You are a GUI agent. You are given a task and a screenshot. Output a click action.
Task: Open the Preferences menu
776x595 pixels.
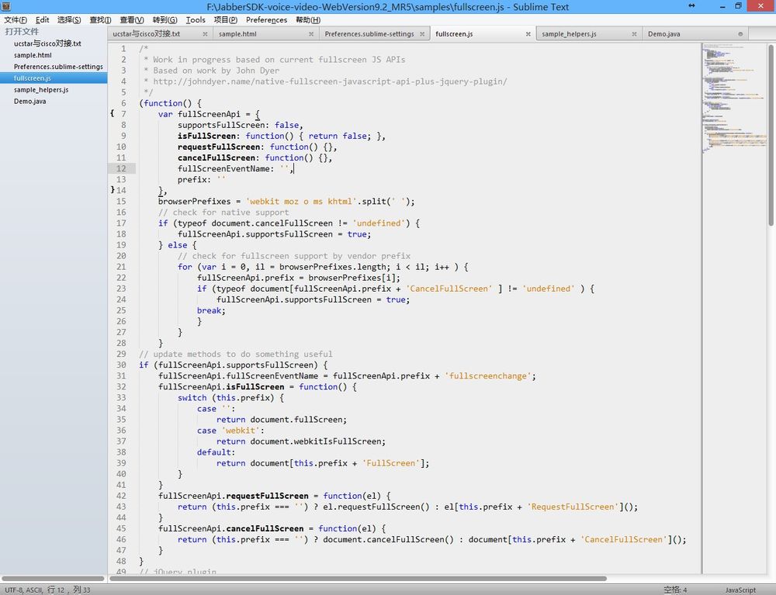pyautogui.click(x=266, y=20)
